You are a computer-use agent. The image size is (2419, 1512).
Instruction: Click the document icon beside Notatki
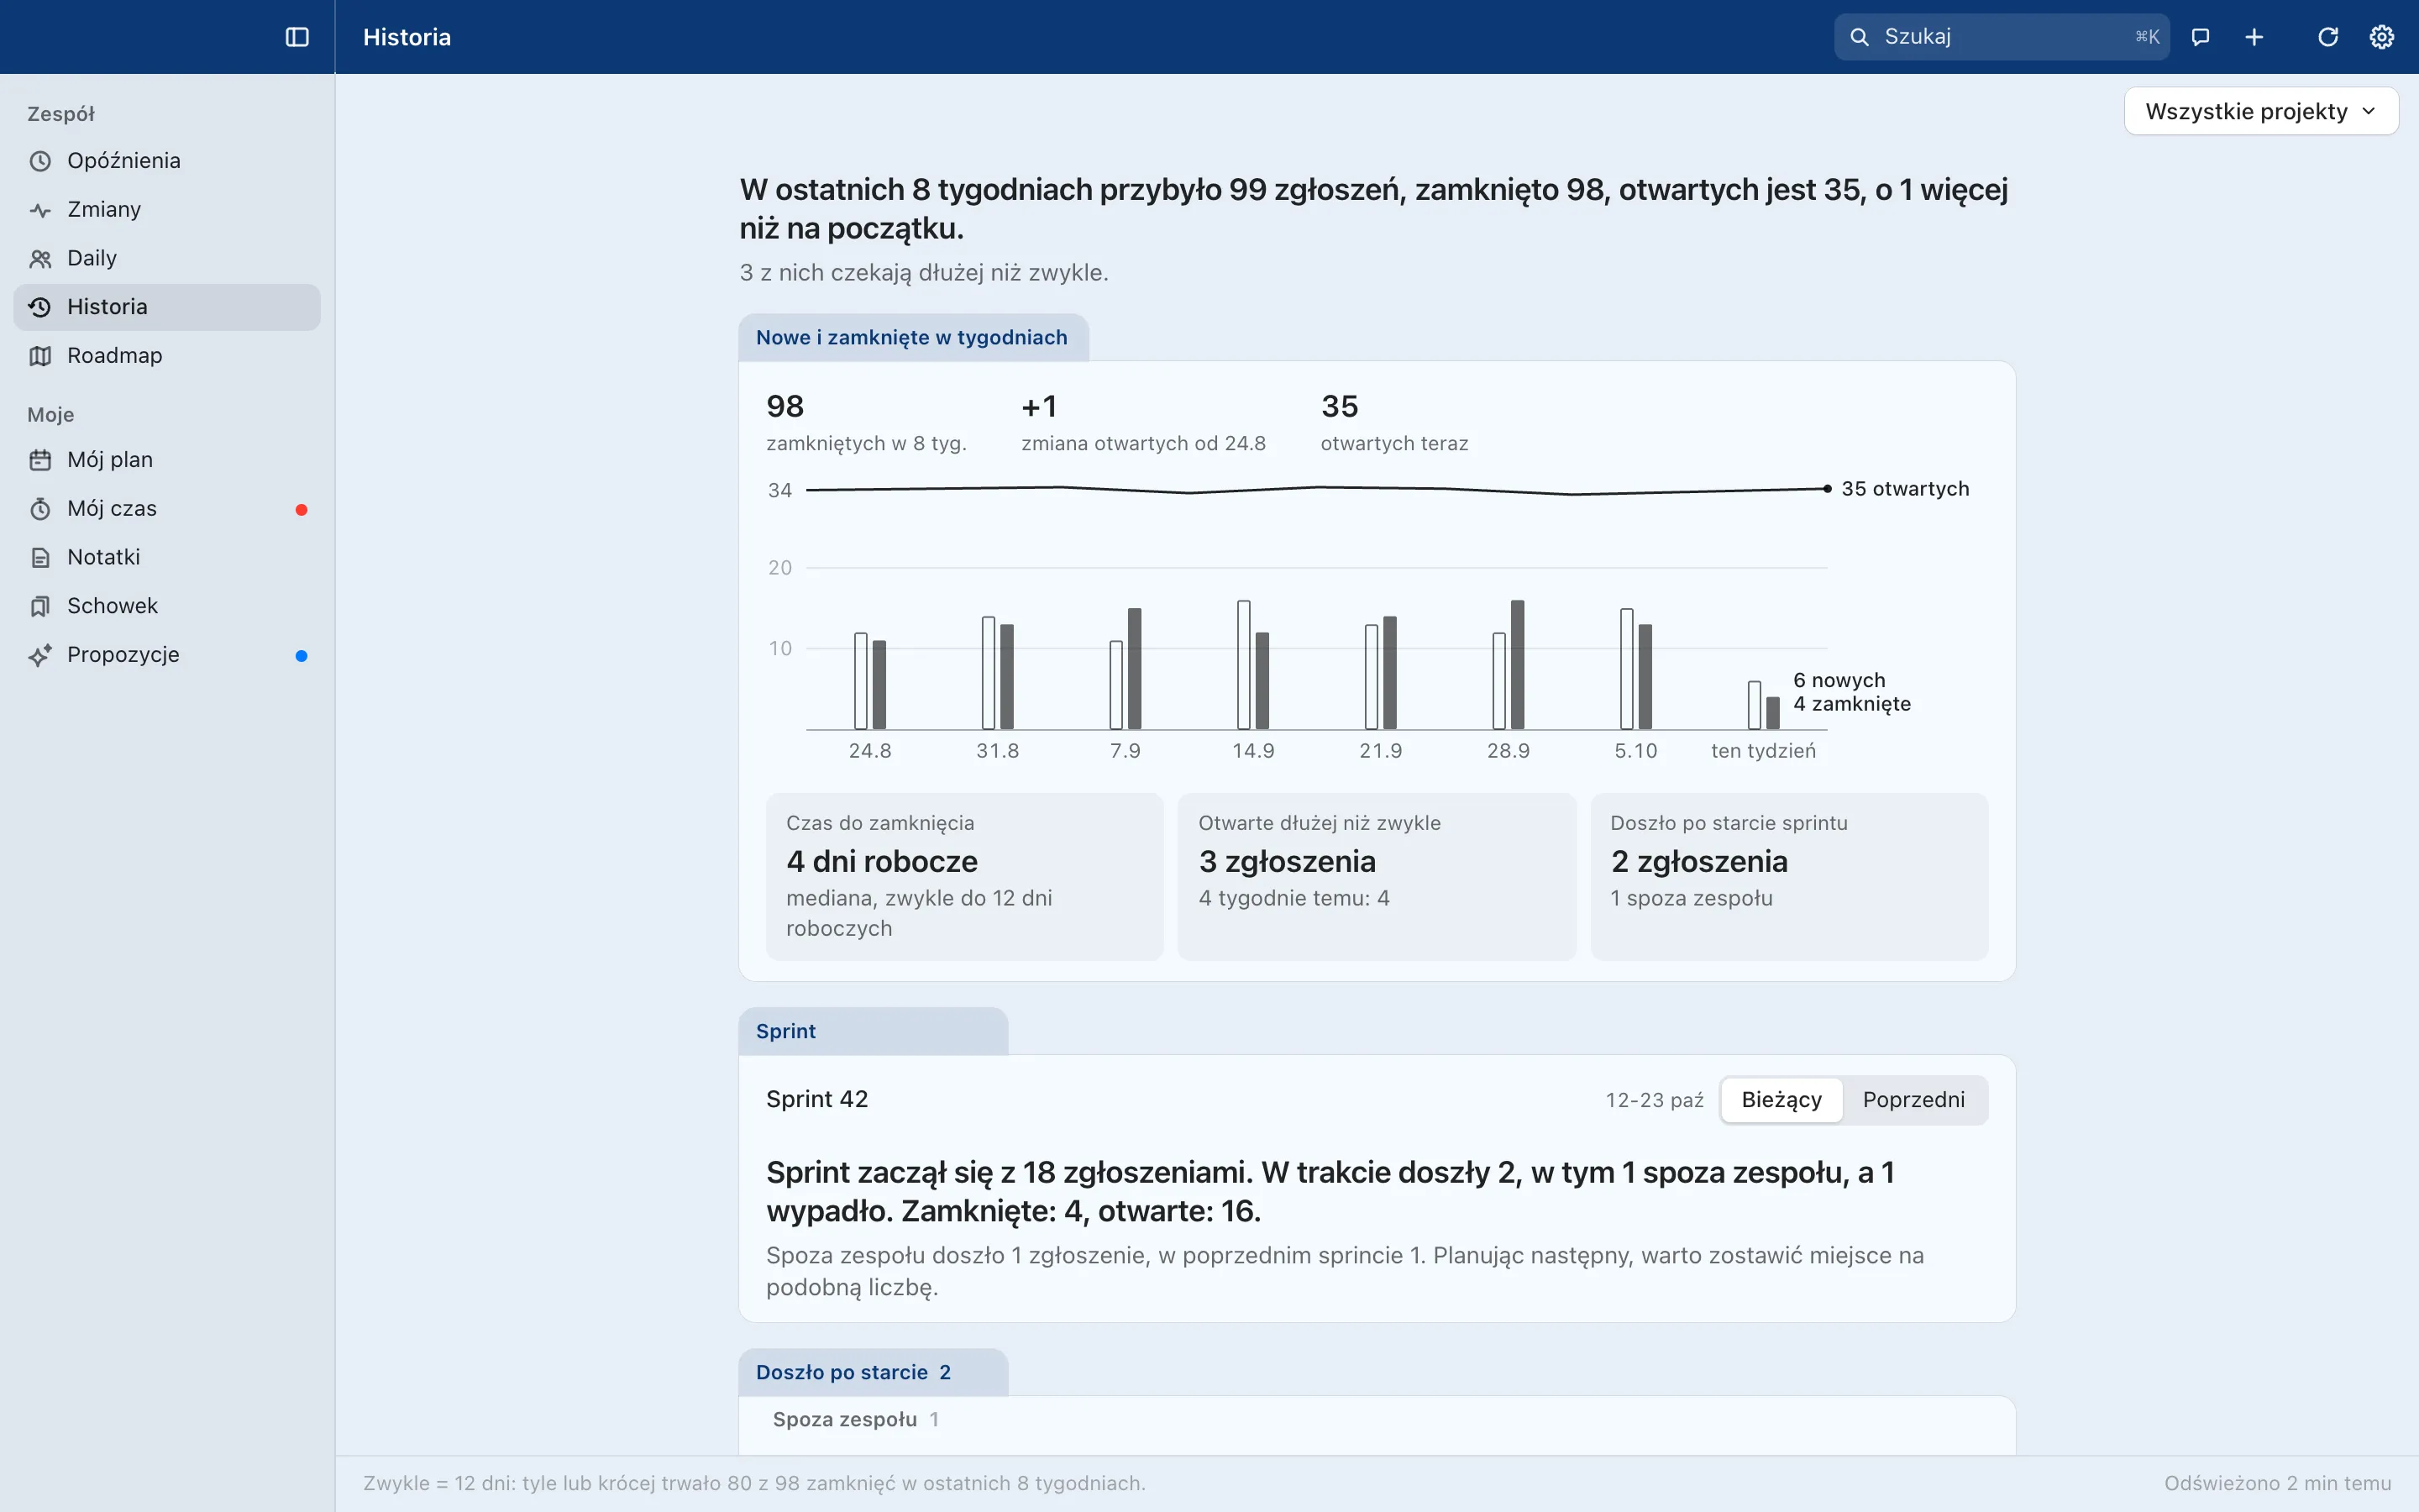click(x=40, y=558)
